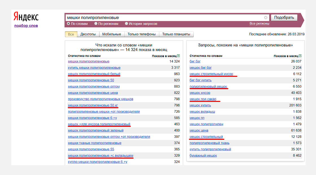Click into the мешки полипропиленовые search field
Viewport: 316px width, 175px height.
point(164,17)
